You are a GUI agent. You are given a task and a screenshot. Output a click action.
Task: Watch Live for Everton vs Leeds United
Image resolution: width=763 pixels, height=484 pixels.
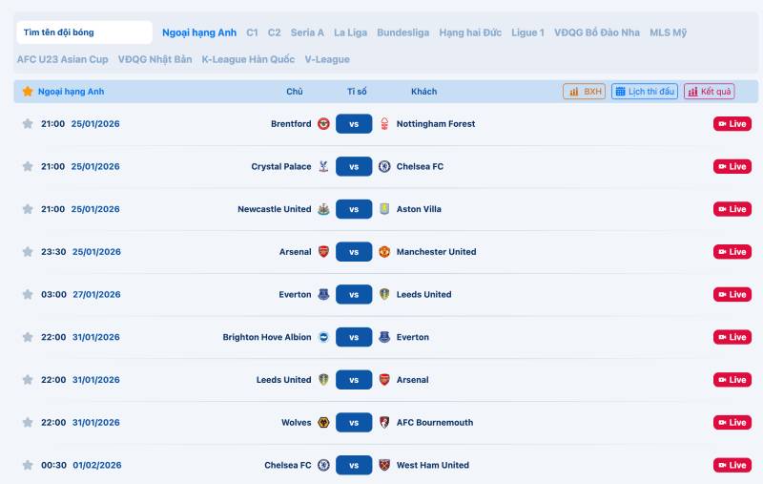[732, 294]
